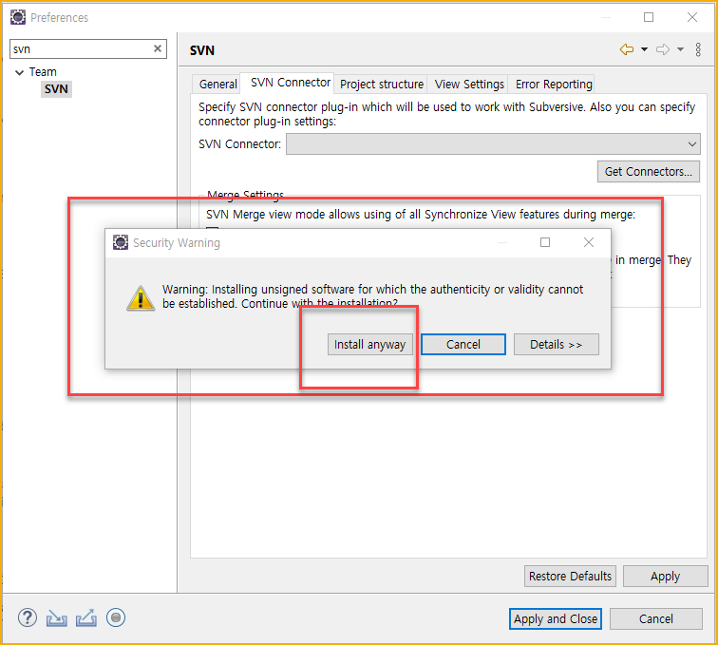
Task: Collapse the Team tree node
Action: click(19, 72)
